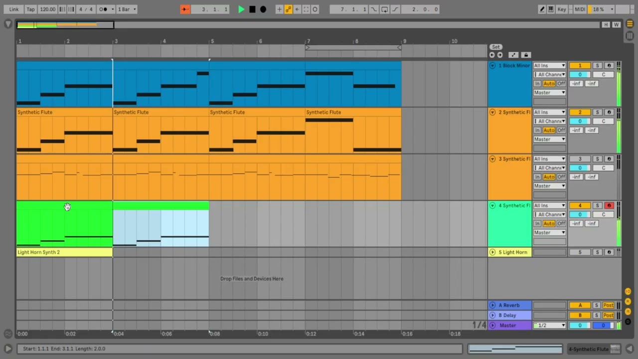
Task: Click the MIDI Arrangement Overdub plus button
Action: tap(279, 9)
